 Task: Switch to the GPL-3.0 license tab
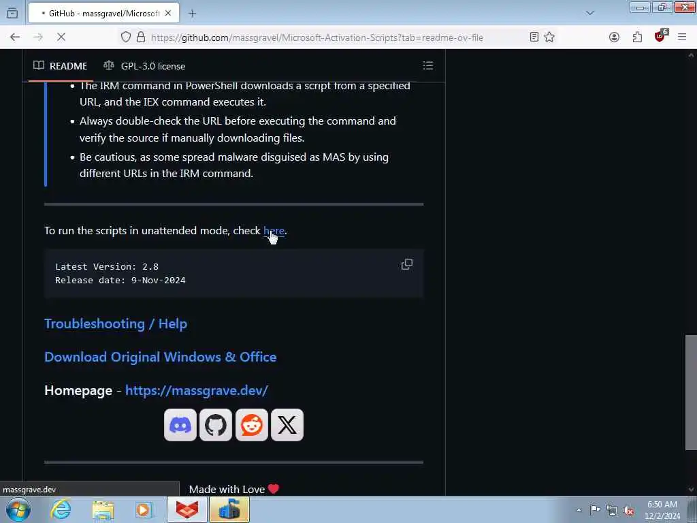144,66
